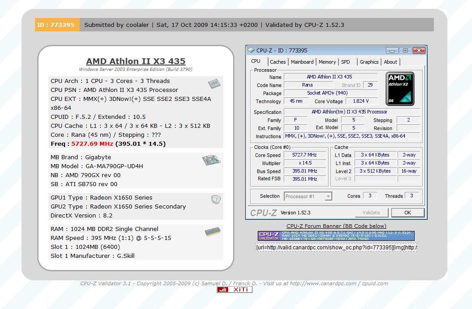Viewport: 472px width, 309px height.
Task: Click the CPU chip icon beside CPU Arch
Action: click(x=214, y=83)
